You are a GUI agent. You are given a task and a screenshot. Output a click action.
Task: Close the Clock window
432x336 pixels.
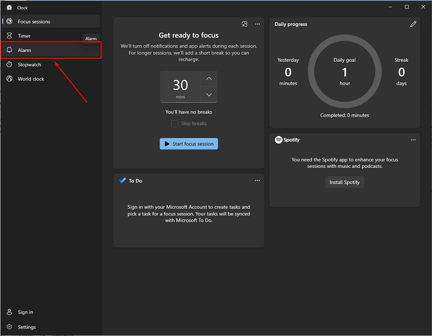(423, 7)
